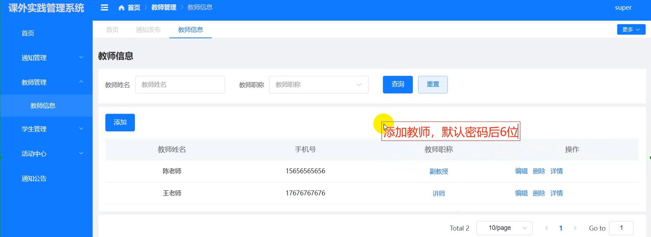The height and width of the screenshot is (237, 651).
Task: Go to next page arrow in pagination
Action: [x=575, y=228]
